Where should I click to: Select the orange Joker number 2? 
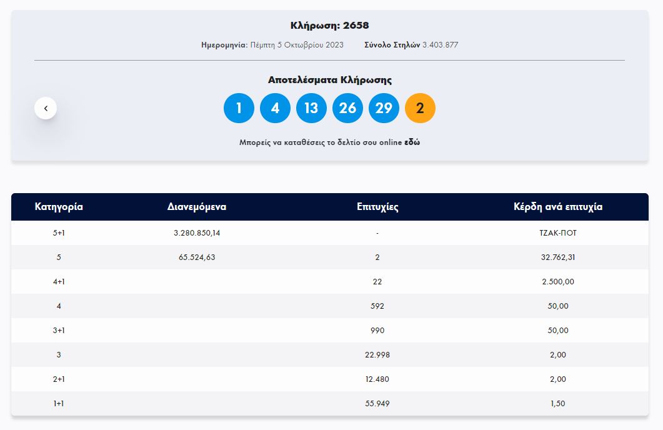coord(420,107)
